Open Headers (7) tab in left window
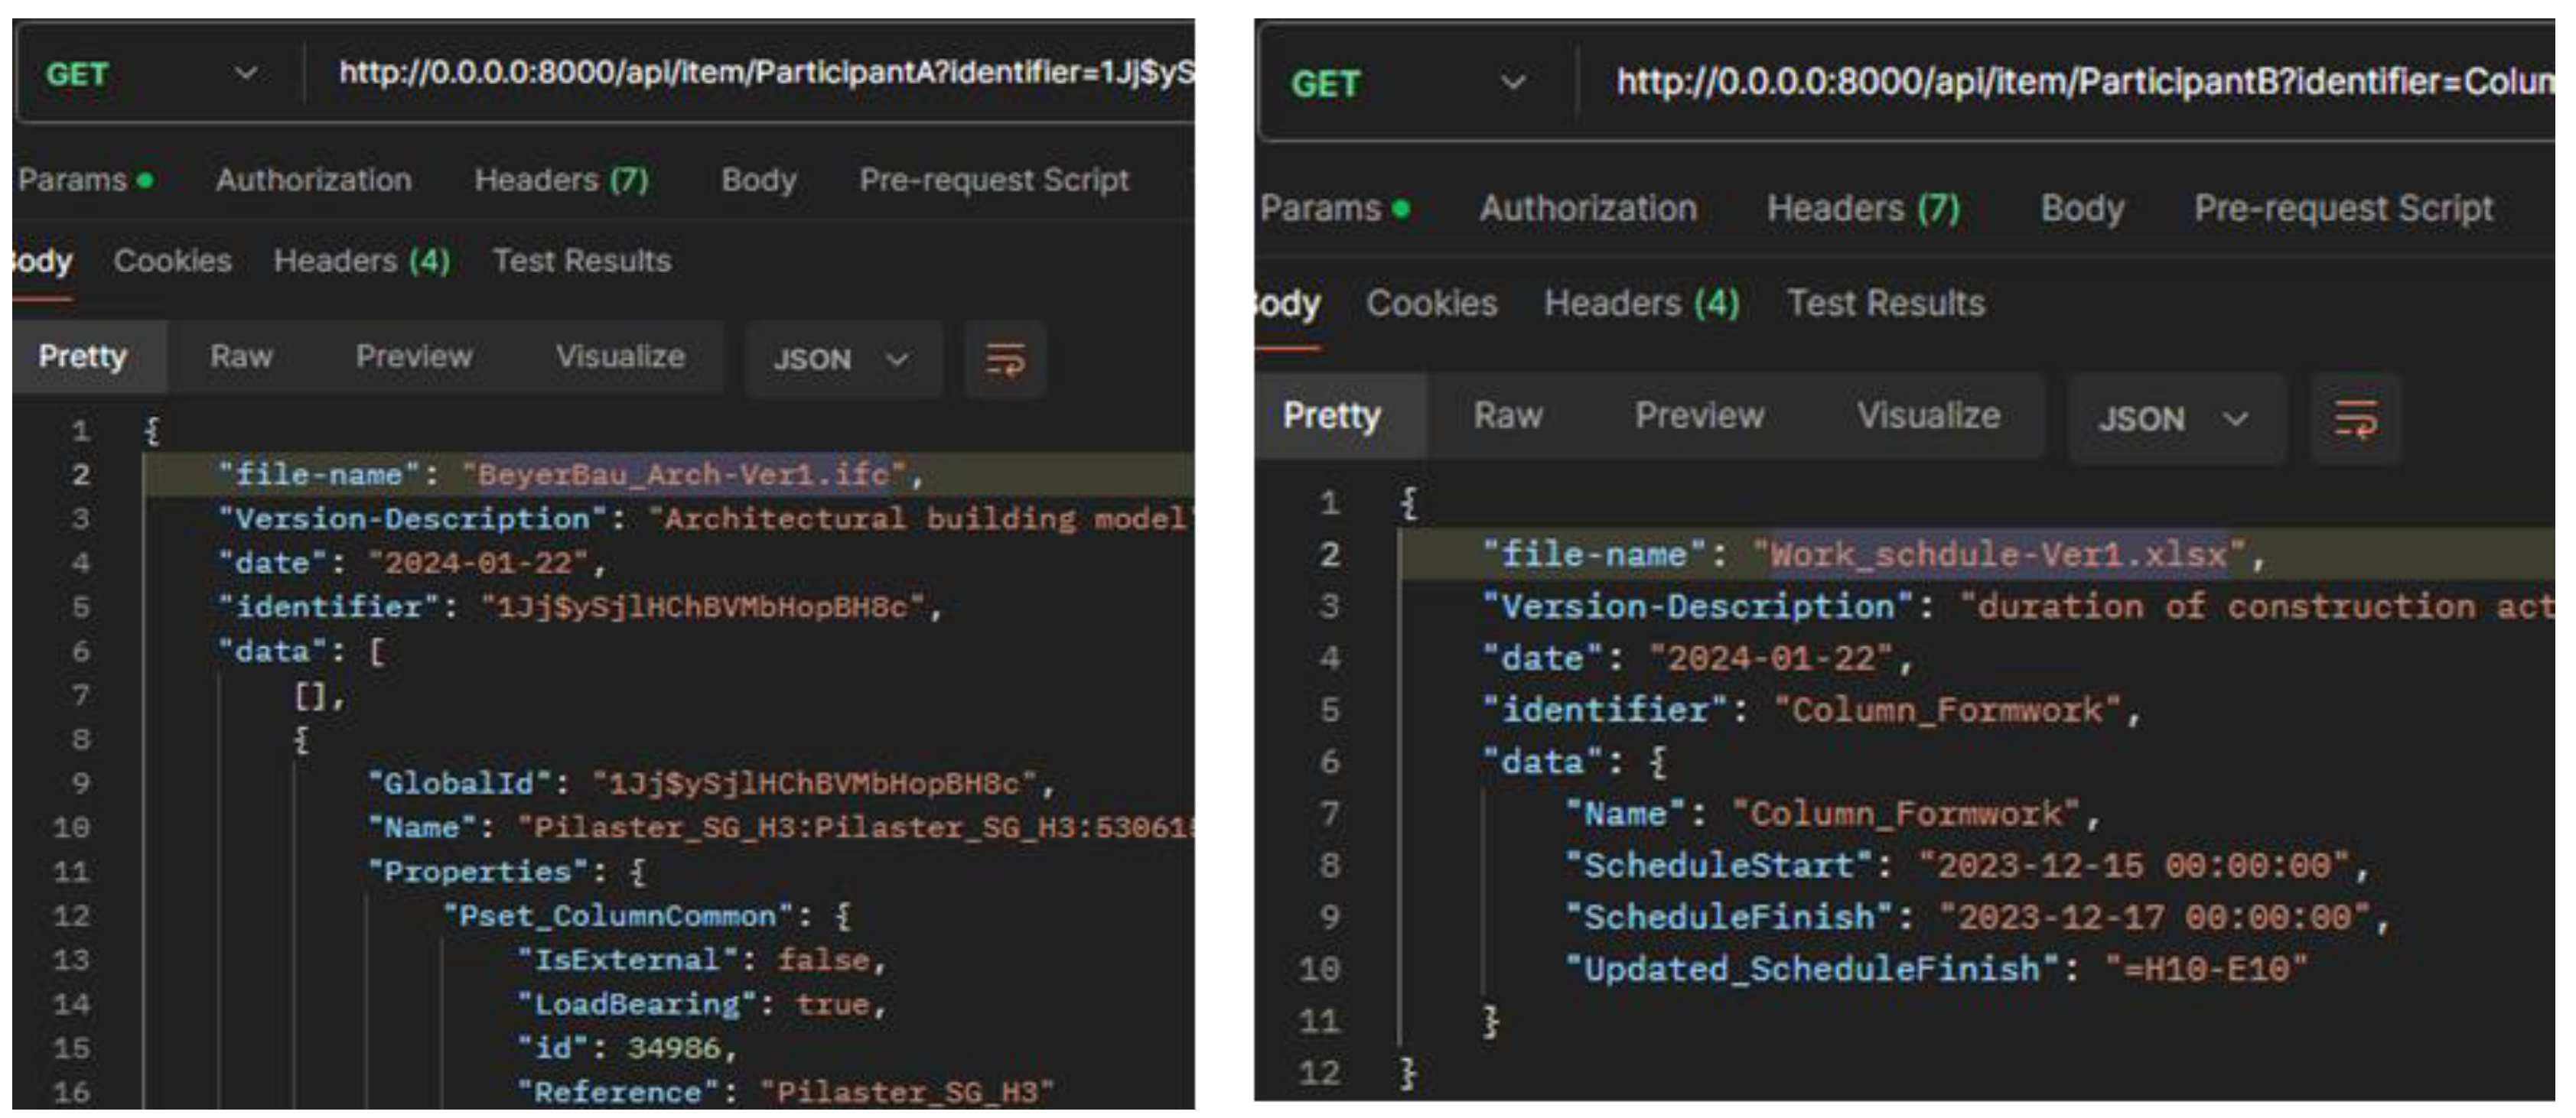The width and height of the screenshot is (2576, 1118). click(561, 180)
